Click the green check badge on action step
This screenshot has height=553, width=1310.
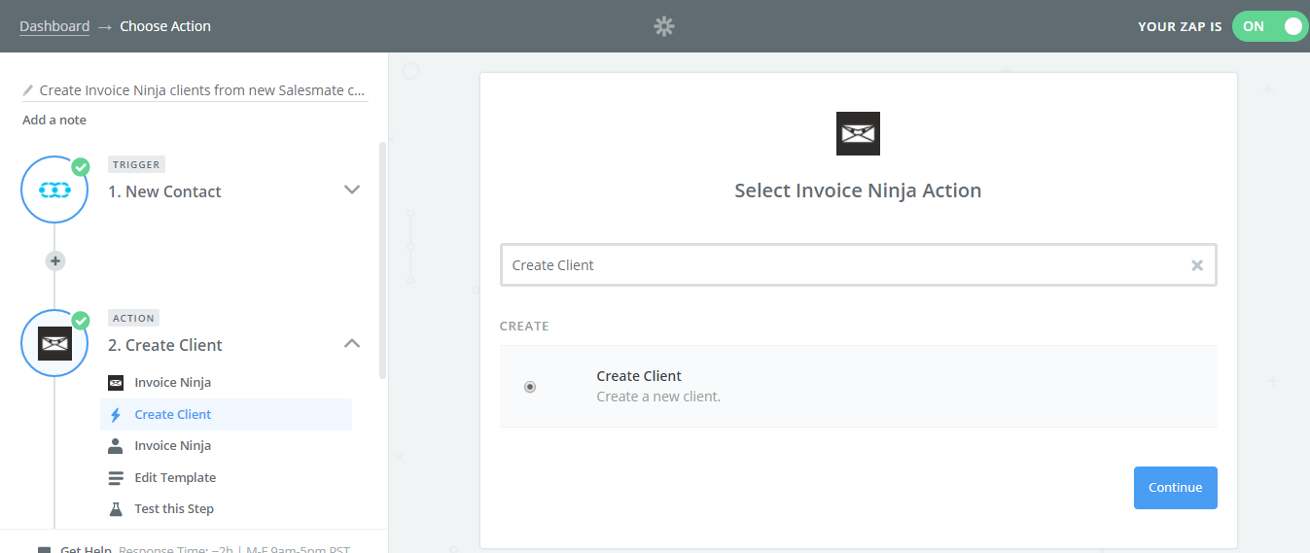[x=81, y=320]
